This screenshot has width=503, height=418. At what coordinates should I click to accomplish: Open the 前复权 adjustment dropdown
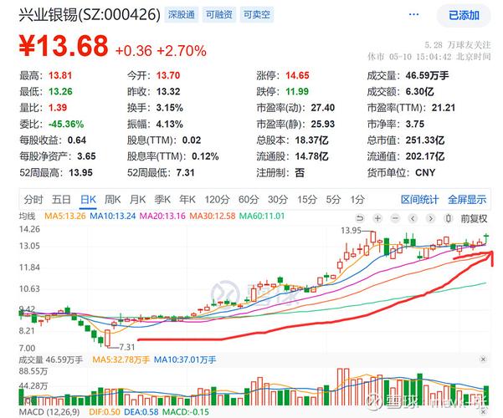pos(474,219)
